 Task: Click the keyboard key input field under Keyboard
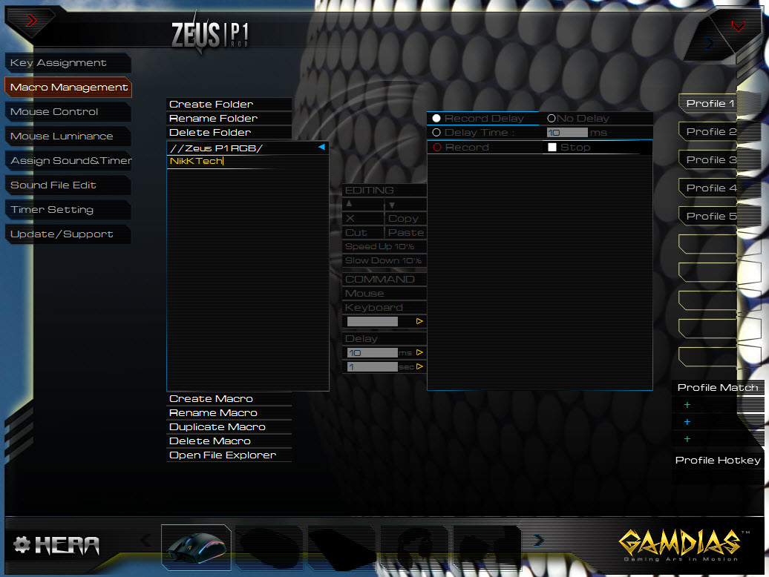[x=372, y=321]
